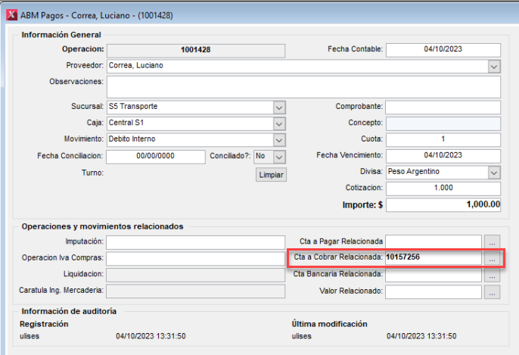
Task: Open the Divisa currency dropdown
Action: tap(493, 173)
